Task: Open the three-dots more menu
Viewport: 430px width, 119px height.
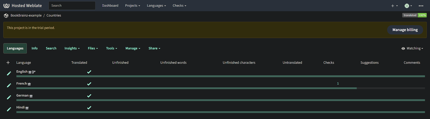Action: click(421, 6)
